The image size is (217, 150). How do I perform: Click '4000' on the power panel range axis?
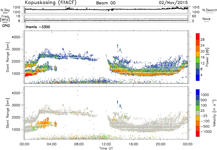(16, 37)
